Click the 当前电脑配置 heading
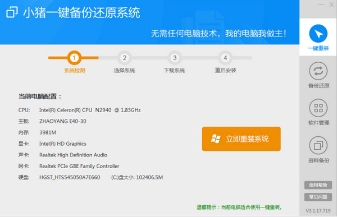The height and width of the screenshot is (217, 337). [40, 96]
